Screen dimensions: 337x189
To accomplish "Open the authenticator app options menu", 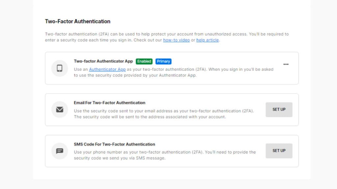I will click(x=286, y=64).
